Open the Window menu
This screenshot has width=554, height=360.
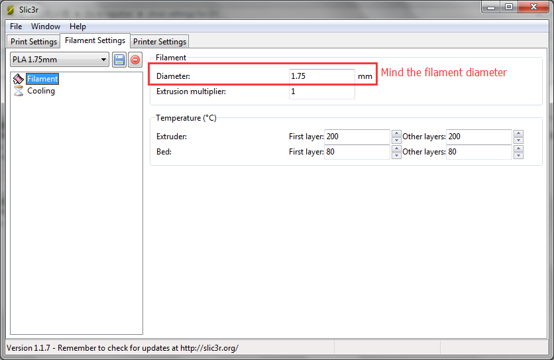(x=46, y=27)
